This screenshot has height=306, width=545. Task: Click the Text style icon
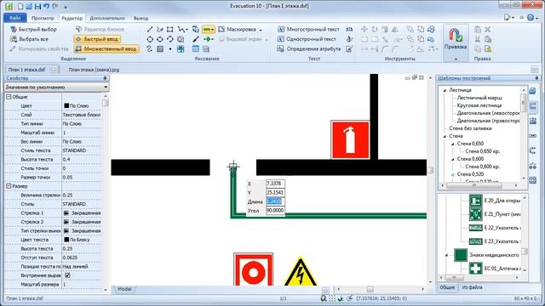[x=349, y=39]
